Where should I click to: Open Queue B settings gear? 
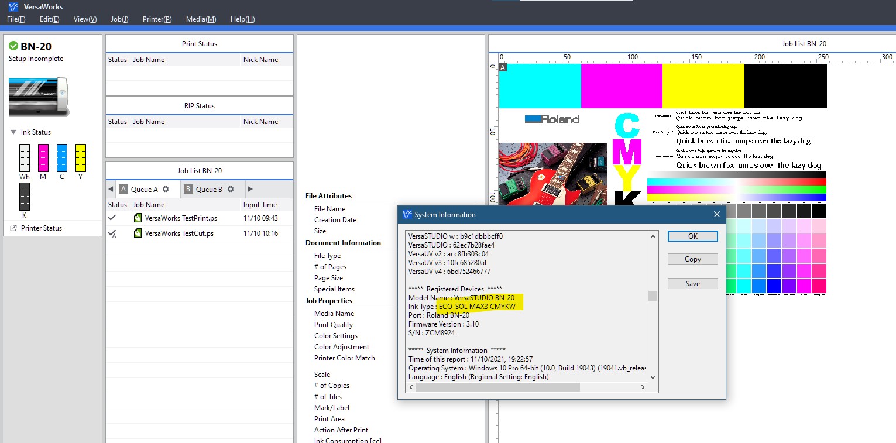(x=231, y=189)
